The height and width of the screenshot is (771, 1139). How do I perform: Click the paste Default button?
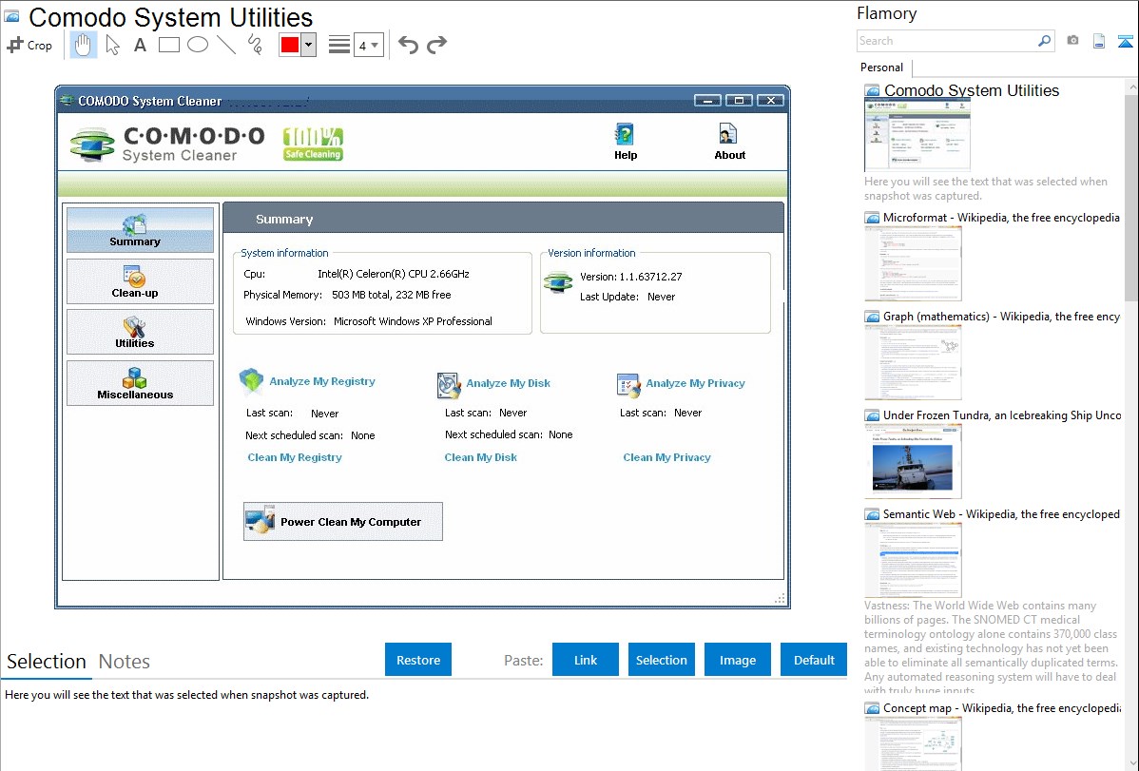(814, 660)
